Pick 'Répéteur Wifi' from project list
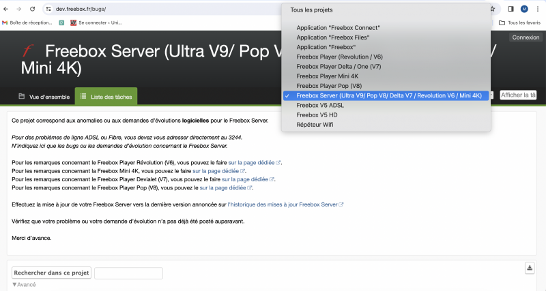Image resolution: width=546 pixels, height=291 pixels. 315,125
